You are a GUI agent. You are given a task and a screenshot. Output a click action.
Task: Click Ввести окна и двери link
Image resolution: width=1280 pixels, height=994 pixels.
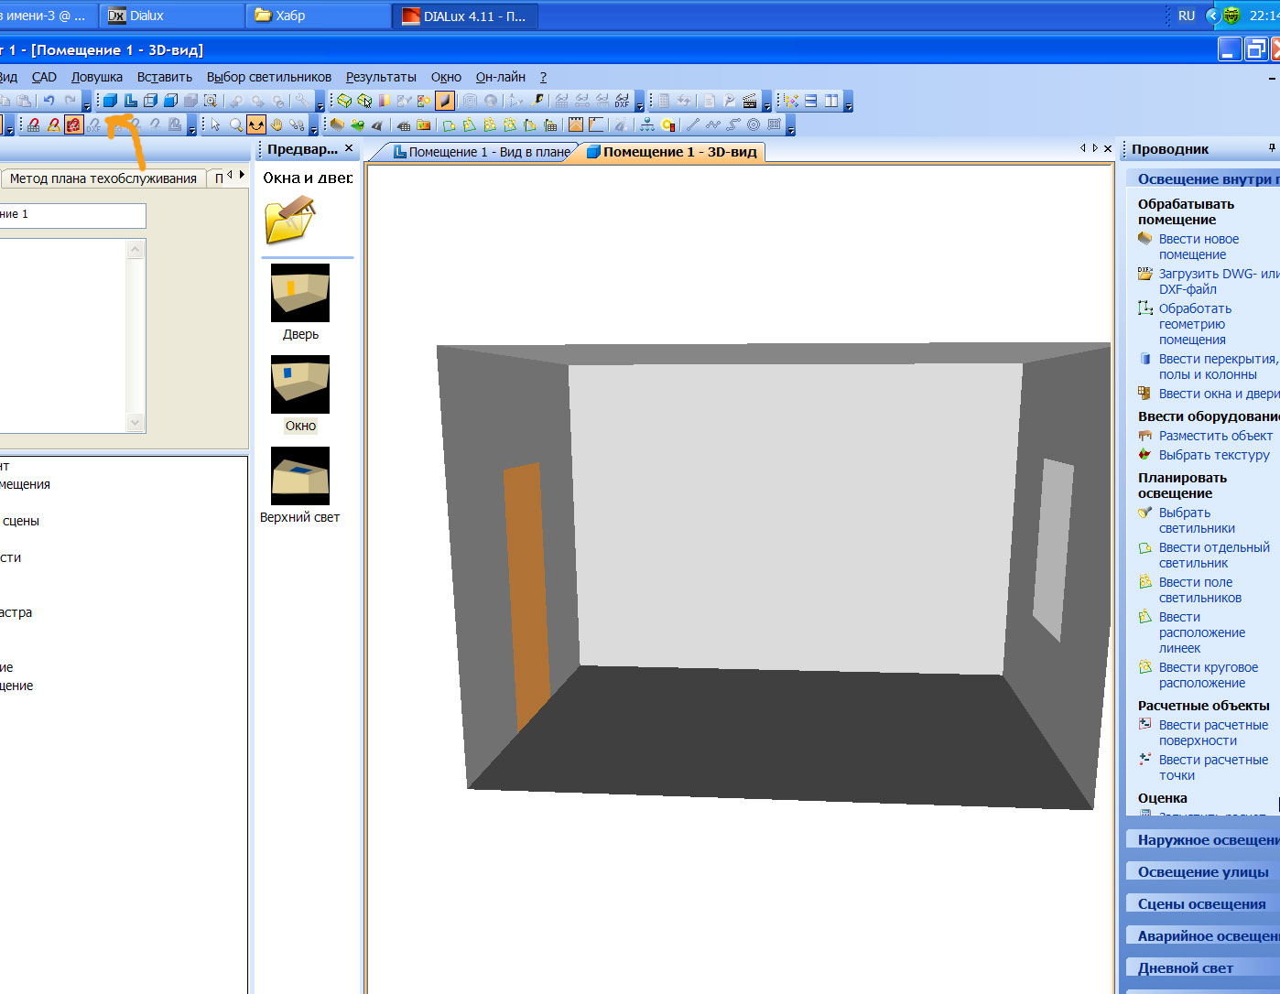click(x=1219, y=394)
